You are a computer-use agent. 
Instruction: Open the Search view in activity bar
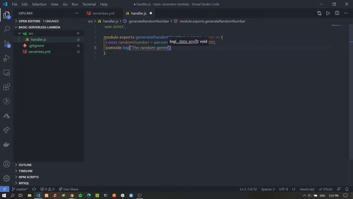pos(7,29)
